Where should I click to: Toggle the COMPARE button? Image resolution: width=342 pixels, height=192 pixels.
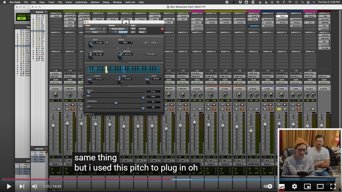[123, 32]
